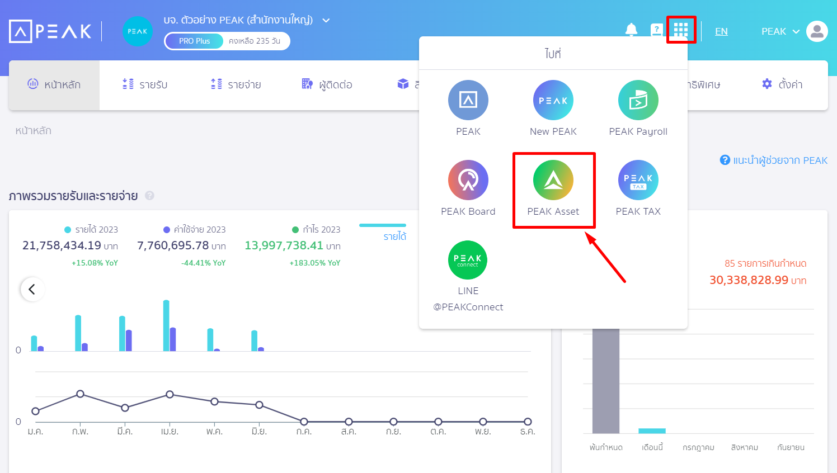Image resolution: width=837 pixels, height=473 pixels.
Task: Click the profit amount 13,997,738.41
Action: coord(284,245)
